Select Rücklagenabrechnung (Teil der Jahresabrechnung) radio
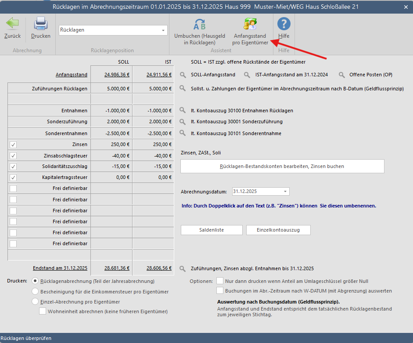Image resolution: width=413 pixels, height=343 pixels. [35, 281]
